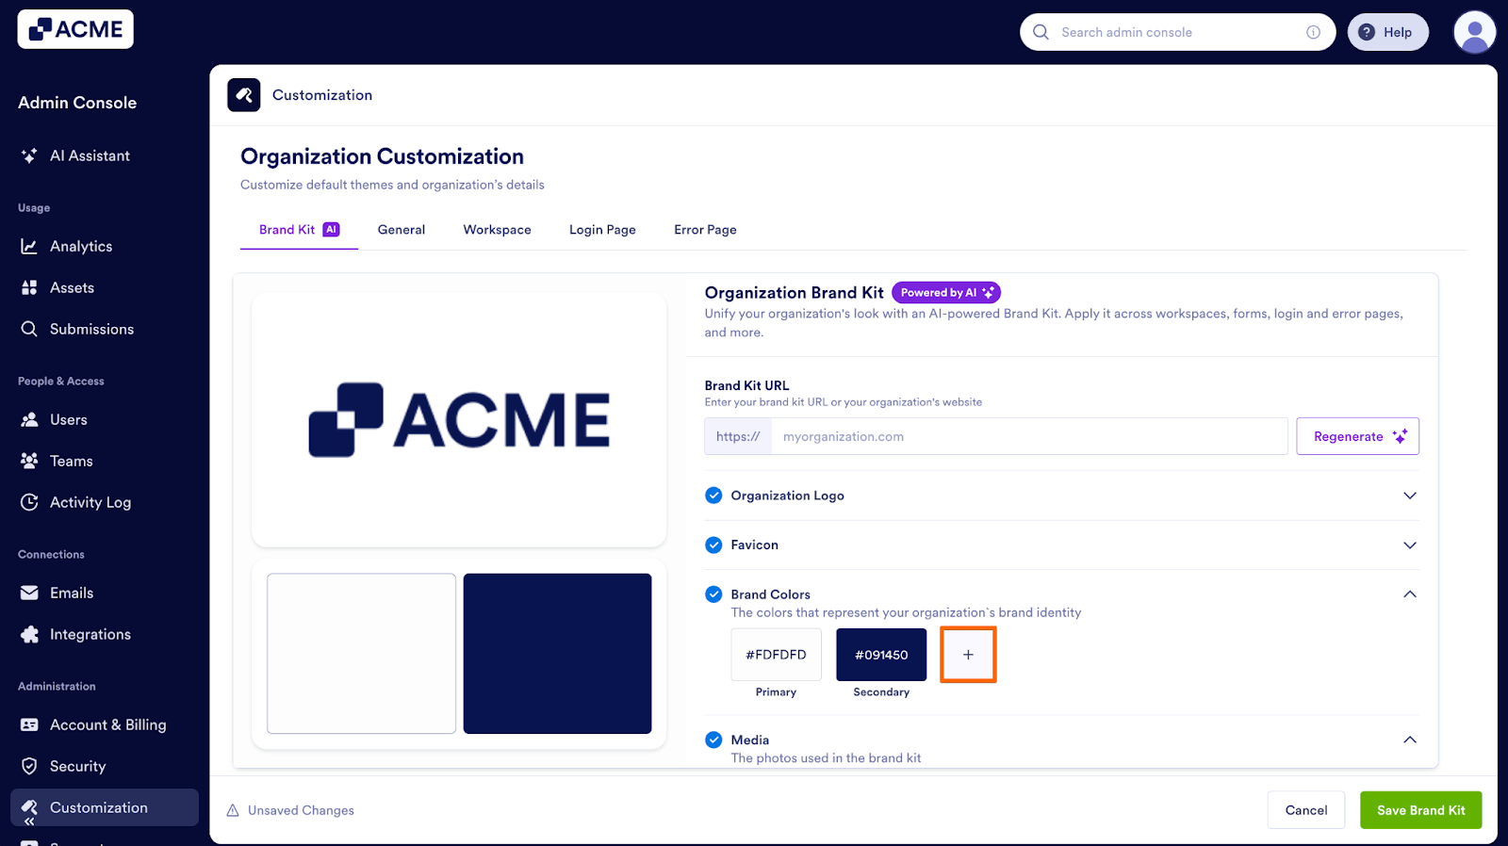Click the Media checkmark
Image resolution: width=1508 pixels, height=846 pixels.
pyautogui.click(x=713, y=740)
